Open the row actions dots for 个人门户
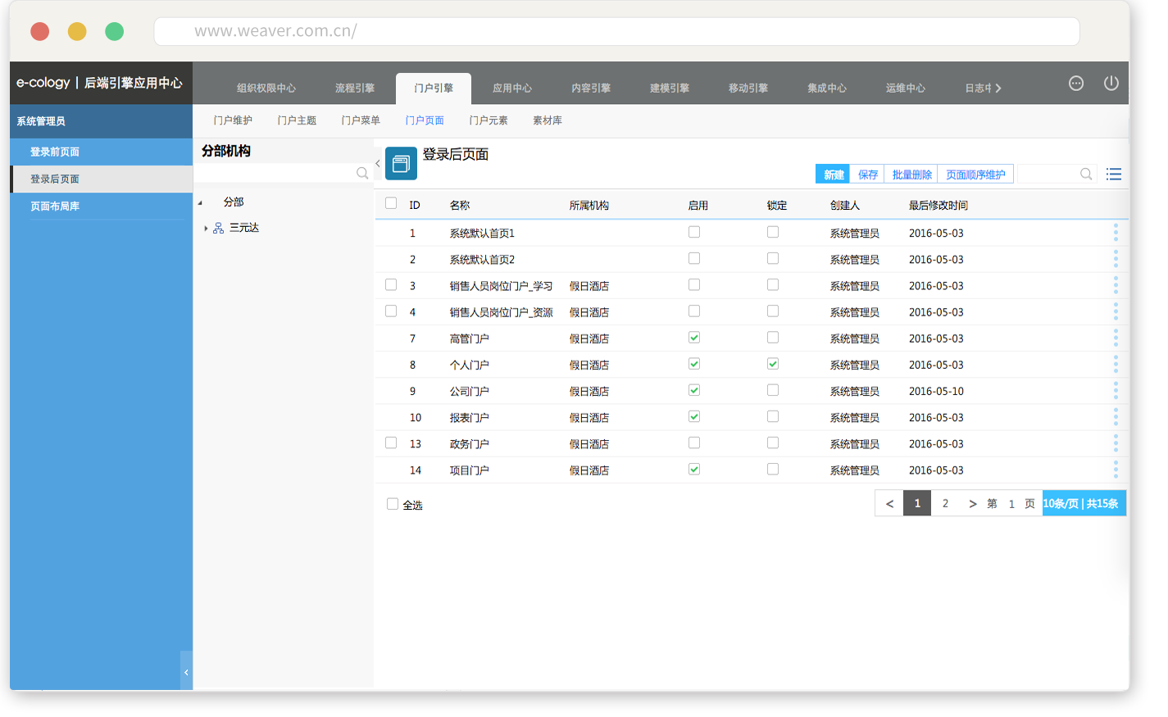 click(x=1115, y=365)
